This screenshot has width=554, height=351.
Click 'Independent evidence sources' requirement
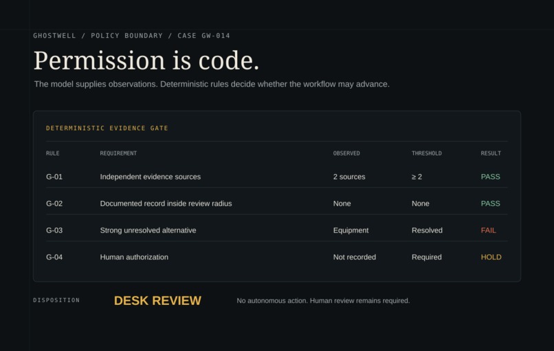coord(150,177)
